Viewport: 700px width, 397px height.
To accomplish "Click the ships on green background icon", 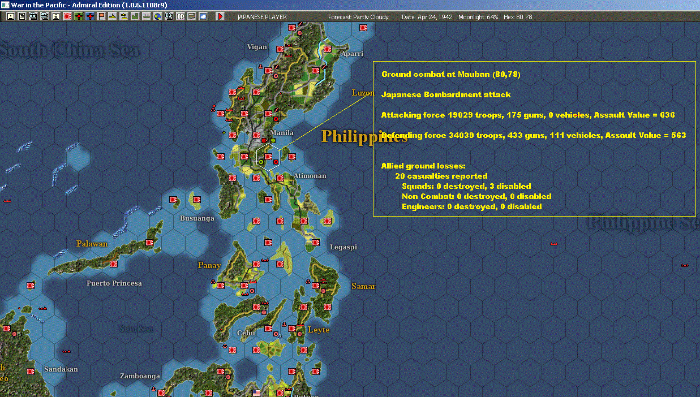I will coord(146,16).
